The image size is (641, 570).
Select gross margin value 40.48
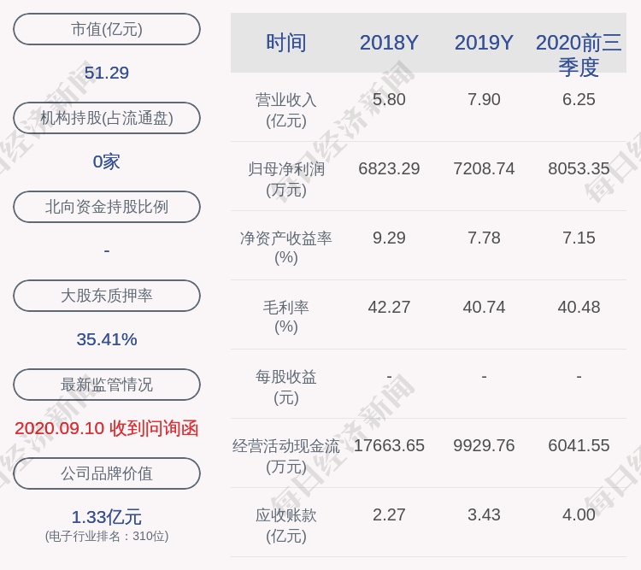(x=579, y=307)
